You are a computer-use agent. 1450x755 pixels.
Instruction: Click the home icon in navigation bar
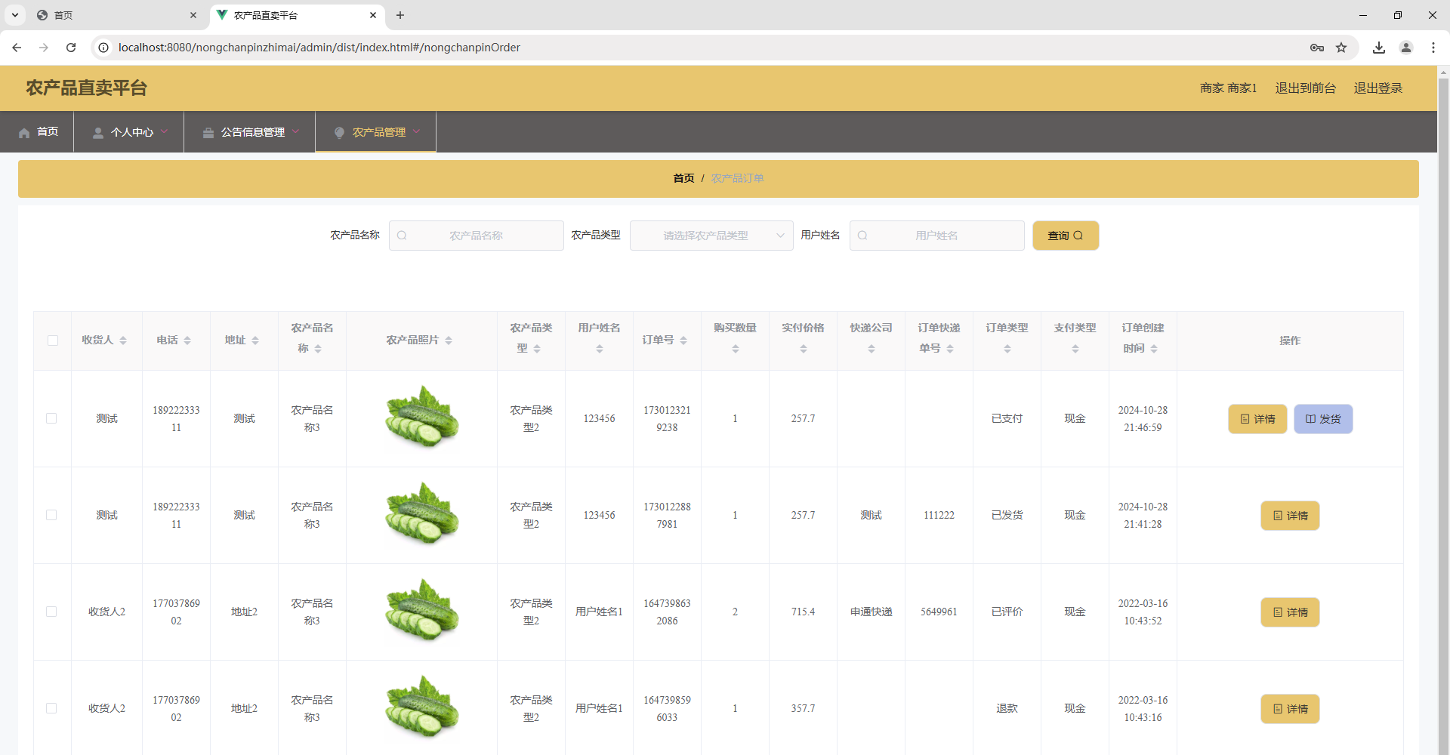pyautogui.click(x=24, y=133)
